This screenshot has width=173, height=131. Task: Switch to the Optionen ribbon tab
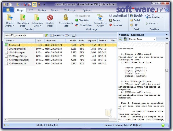click(87, 10)
